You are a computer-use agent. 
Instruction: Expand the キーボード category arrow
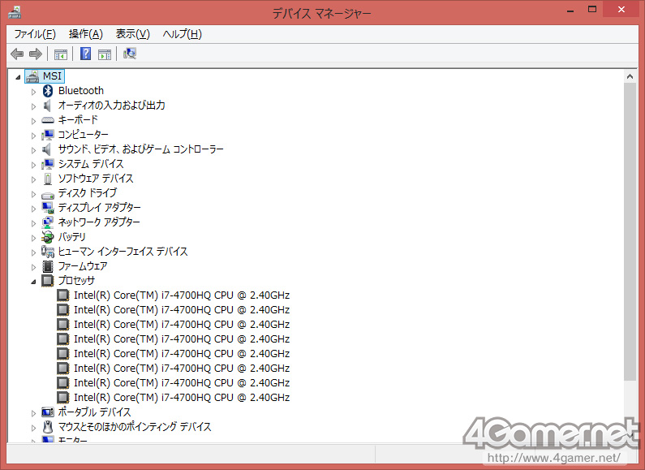point(33,121)
